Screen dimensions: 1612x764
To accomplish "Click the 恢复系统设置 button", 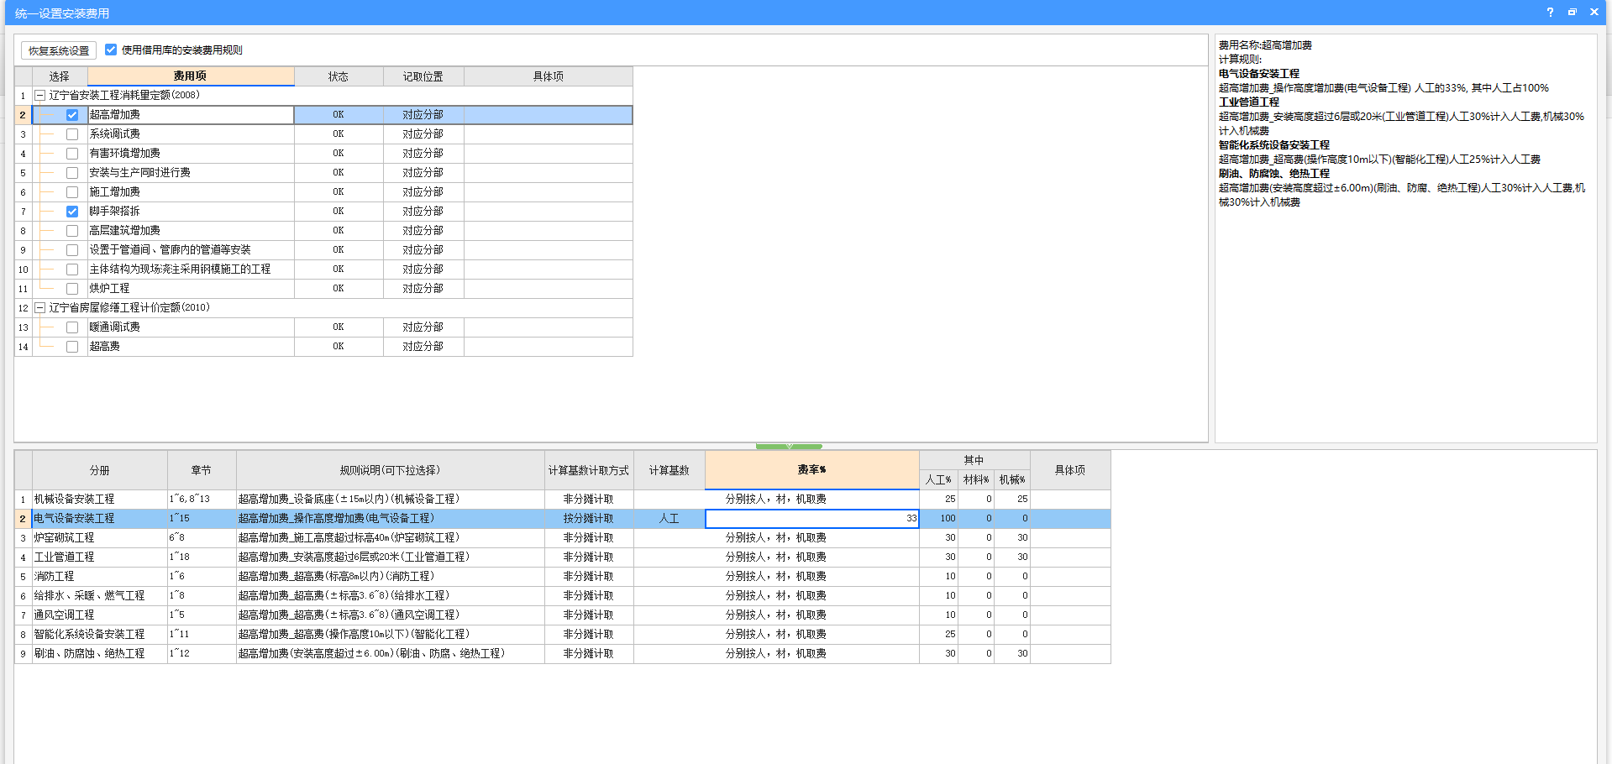I will click(59, 50).
